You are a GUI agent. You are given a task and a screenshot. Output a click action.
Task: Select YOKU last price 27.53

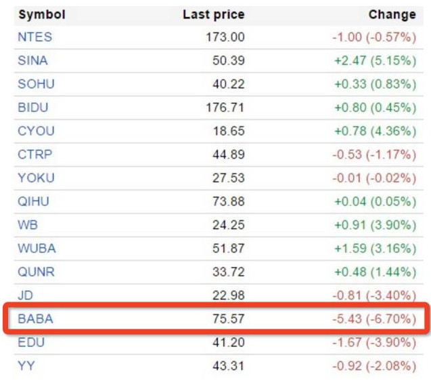229,178
